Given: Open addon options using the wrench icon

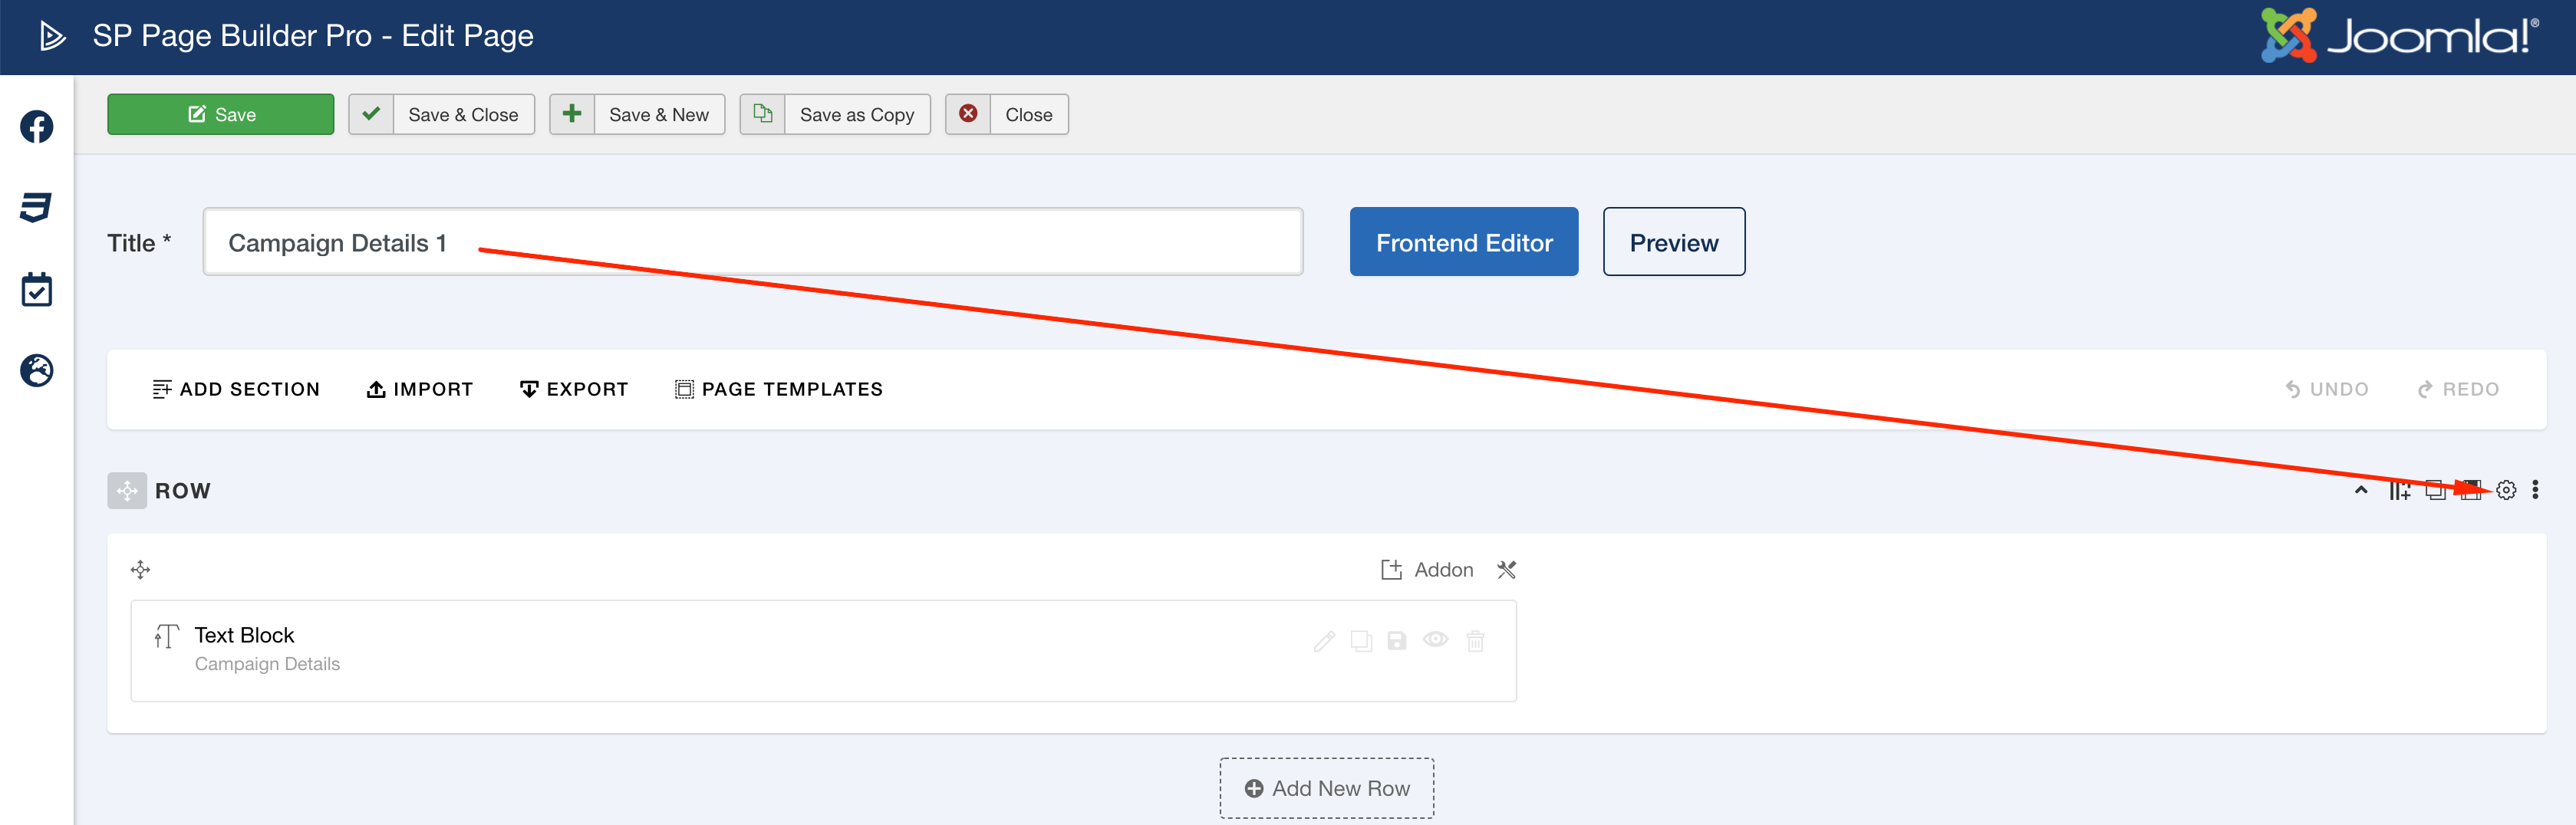Looking at the screenshot, I should click(1506, 569).
